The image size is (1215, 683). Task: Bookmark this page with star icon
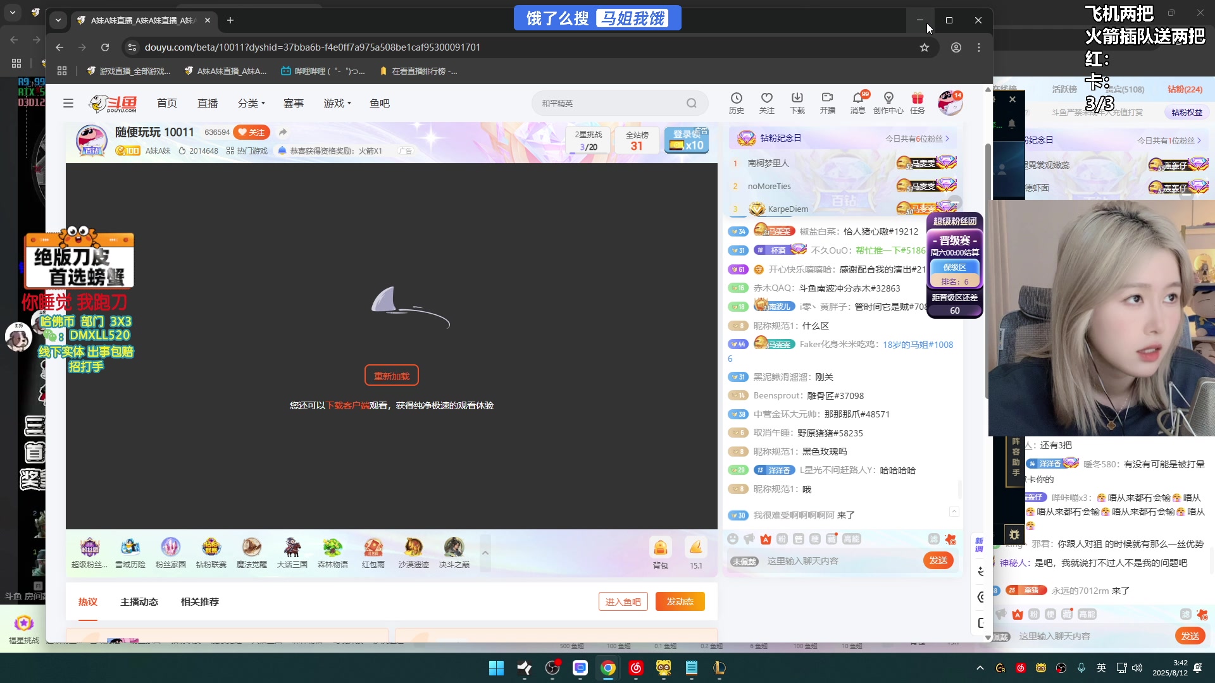[925, 47]
